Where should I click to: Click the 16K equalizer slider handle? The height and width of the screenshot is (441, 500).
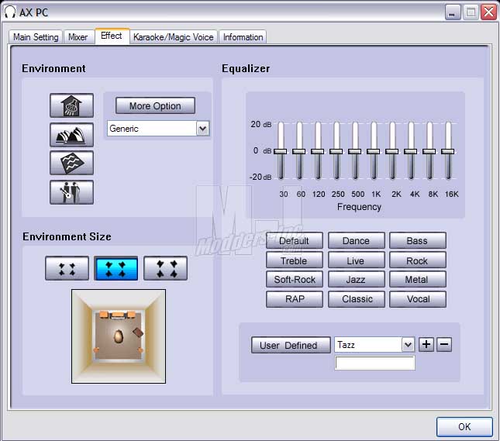point(448,151)
